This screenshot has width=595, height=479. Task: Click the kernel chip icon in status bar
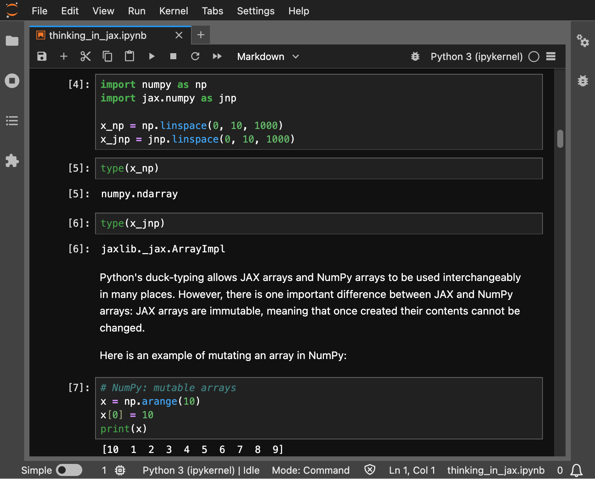pos(120,470)
